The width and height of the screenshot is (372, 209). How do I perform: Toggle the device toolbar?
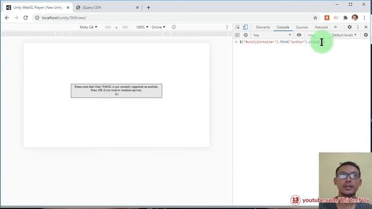(245, 27)
